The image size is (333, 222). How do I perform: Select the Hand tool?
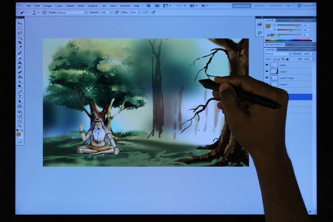pos(20,121)
